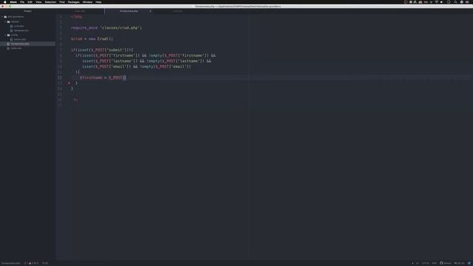
Task: Open Wi-Fi menu bar icon
Action: 436,1
